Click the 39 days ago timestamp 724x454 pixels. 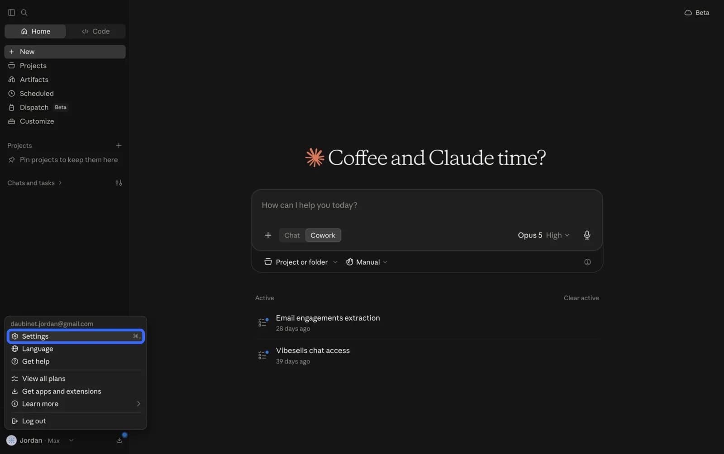pyautogui.click(x=293, y=362)
